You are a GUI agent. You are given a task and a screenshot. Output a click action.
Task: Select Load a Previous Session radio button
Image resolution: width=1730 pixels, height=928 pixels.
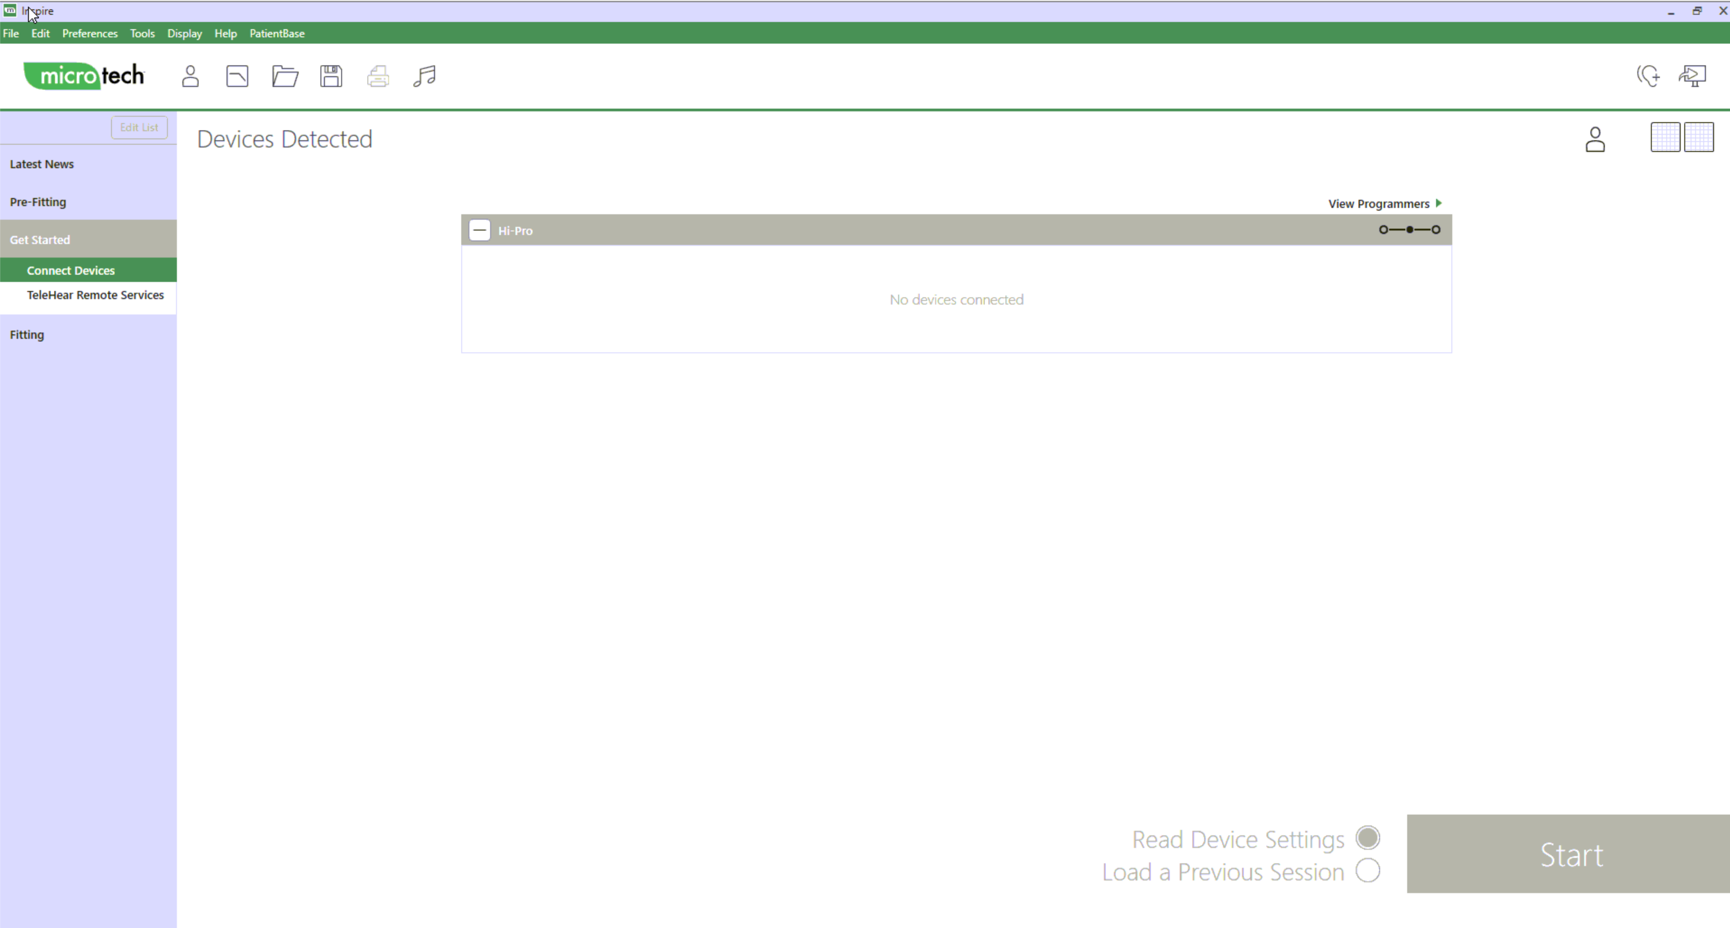point(1367,870)
